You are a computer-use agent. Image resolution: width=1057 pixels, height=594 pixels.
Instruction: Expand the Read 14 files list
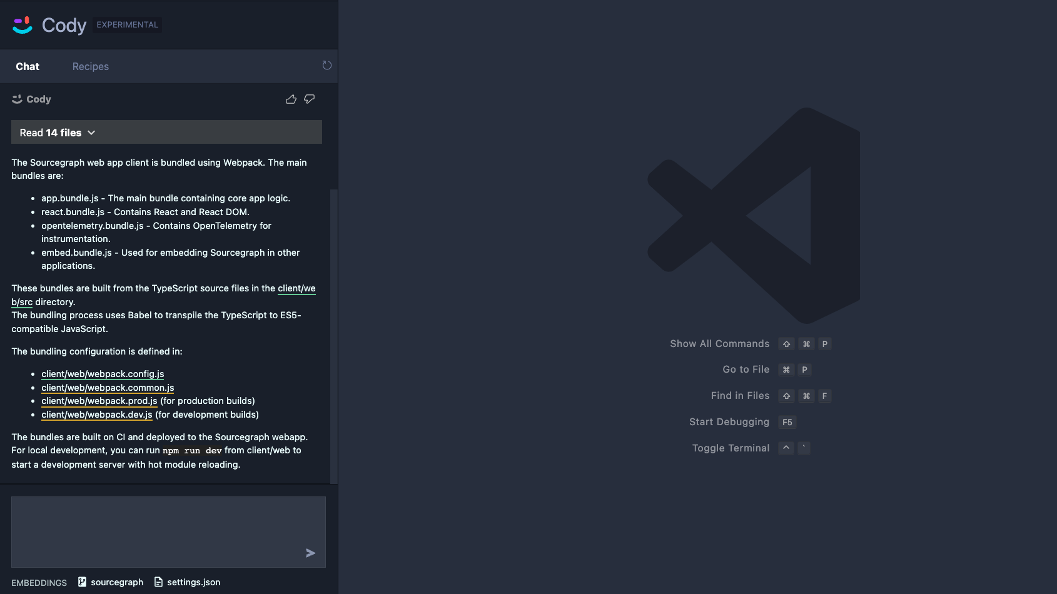166,132
